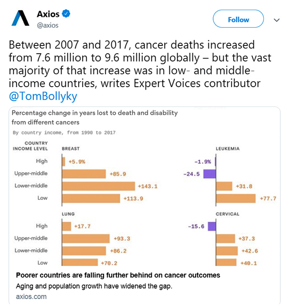Click the Cervical high-income purple -15.6 bar
The image size is (290, 305).
pos(212,226)
